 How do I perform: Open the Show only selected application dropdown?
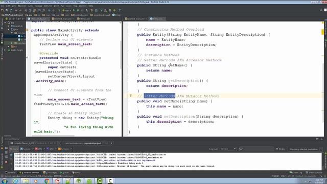coord(305,149)
